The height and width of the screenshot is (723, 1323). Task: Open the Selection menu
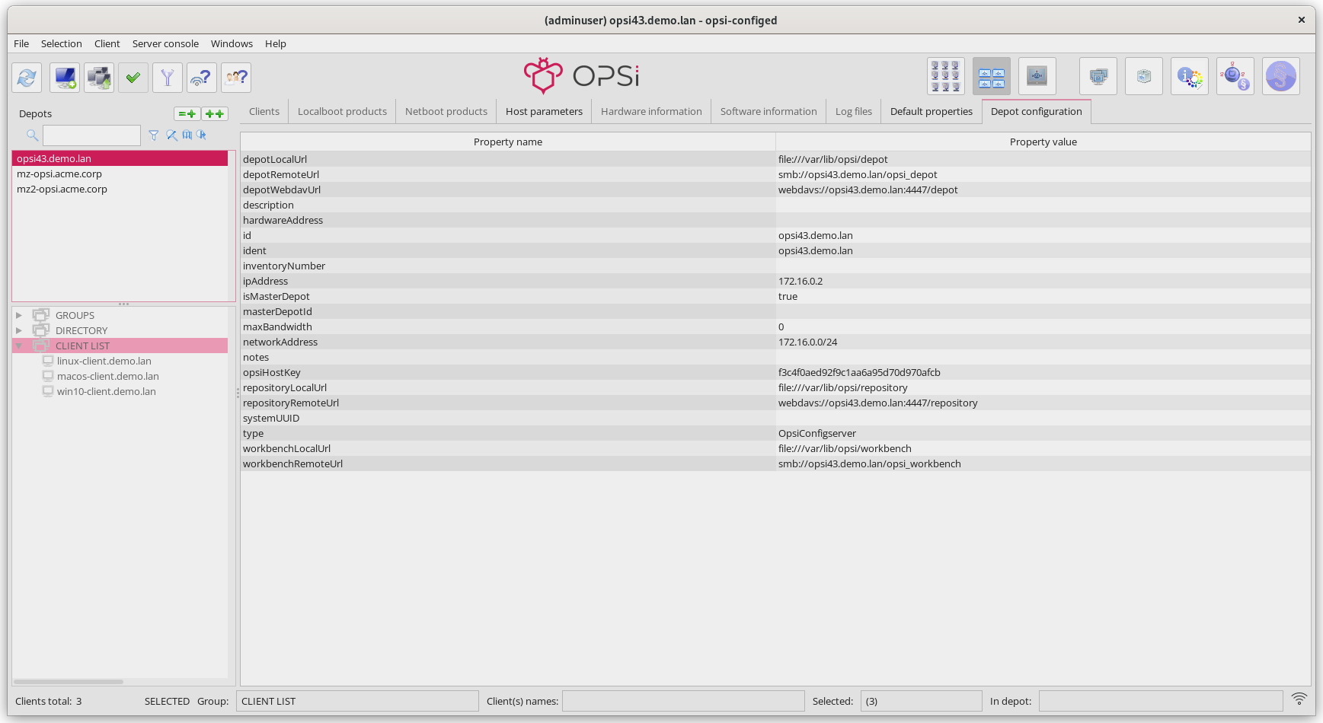[62, 43]
